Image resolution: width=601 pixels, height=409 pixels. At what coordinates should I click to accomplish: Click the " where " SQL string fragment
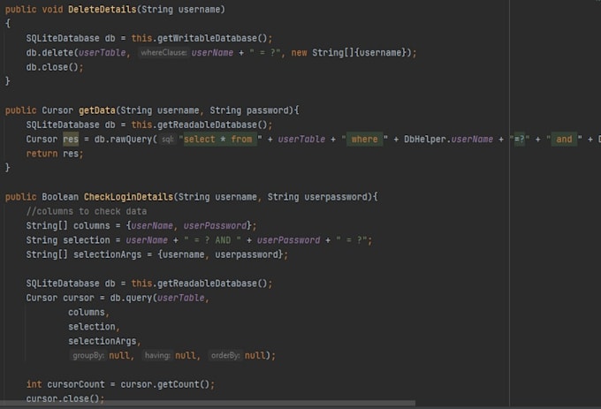coord(364,139)
